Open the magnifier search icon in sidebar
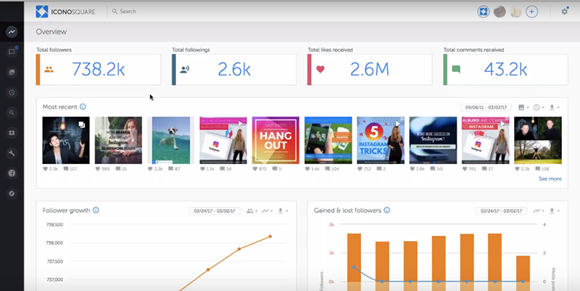Image resolution: width=580 pixels, height=291 pixels. tap(11, 113)
